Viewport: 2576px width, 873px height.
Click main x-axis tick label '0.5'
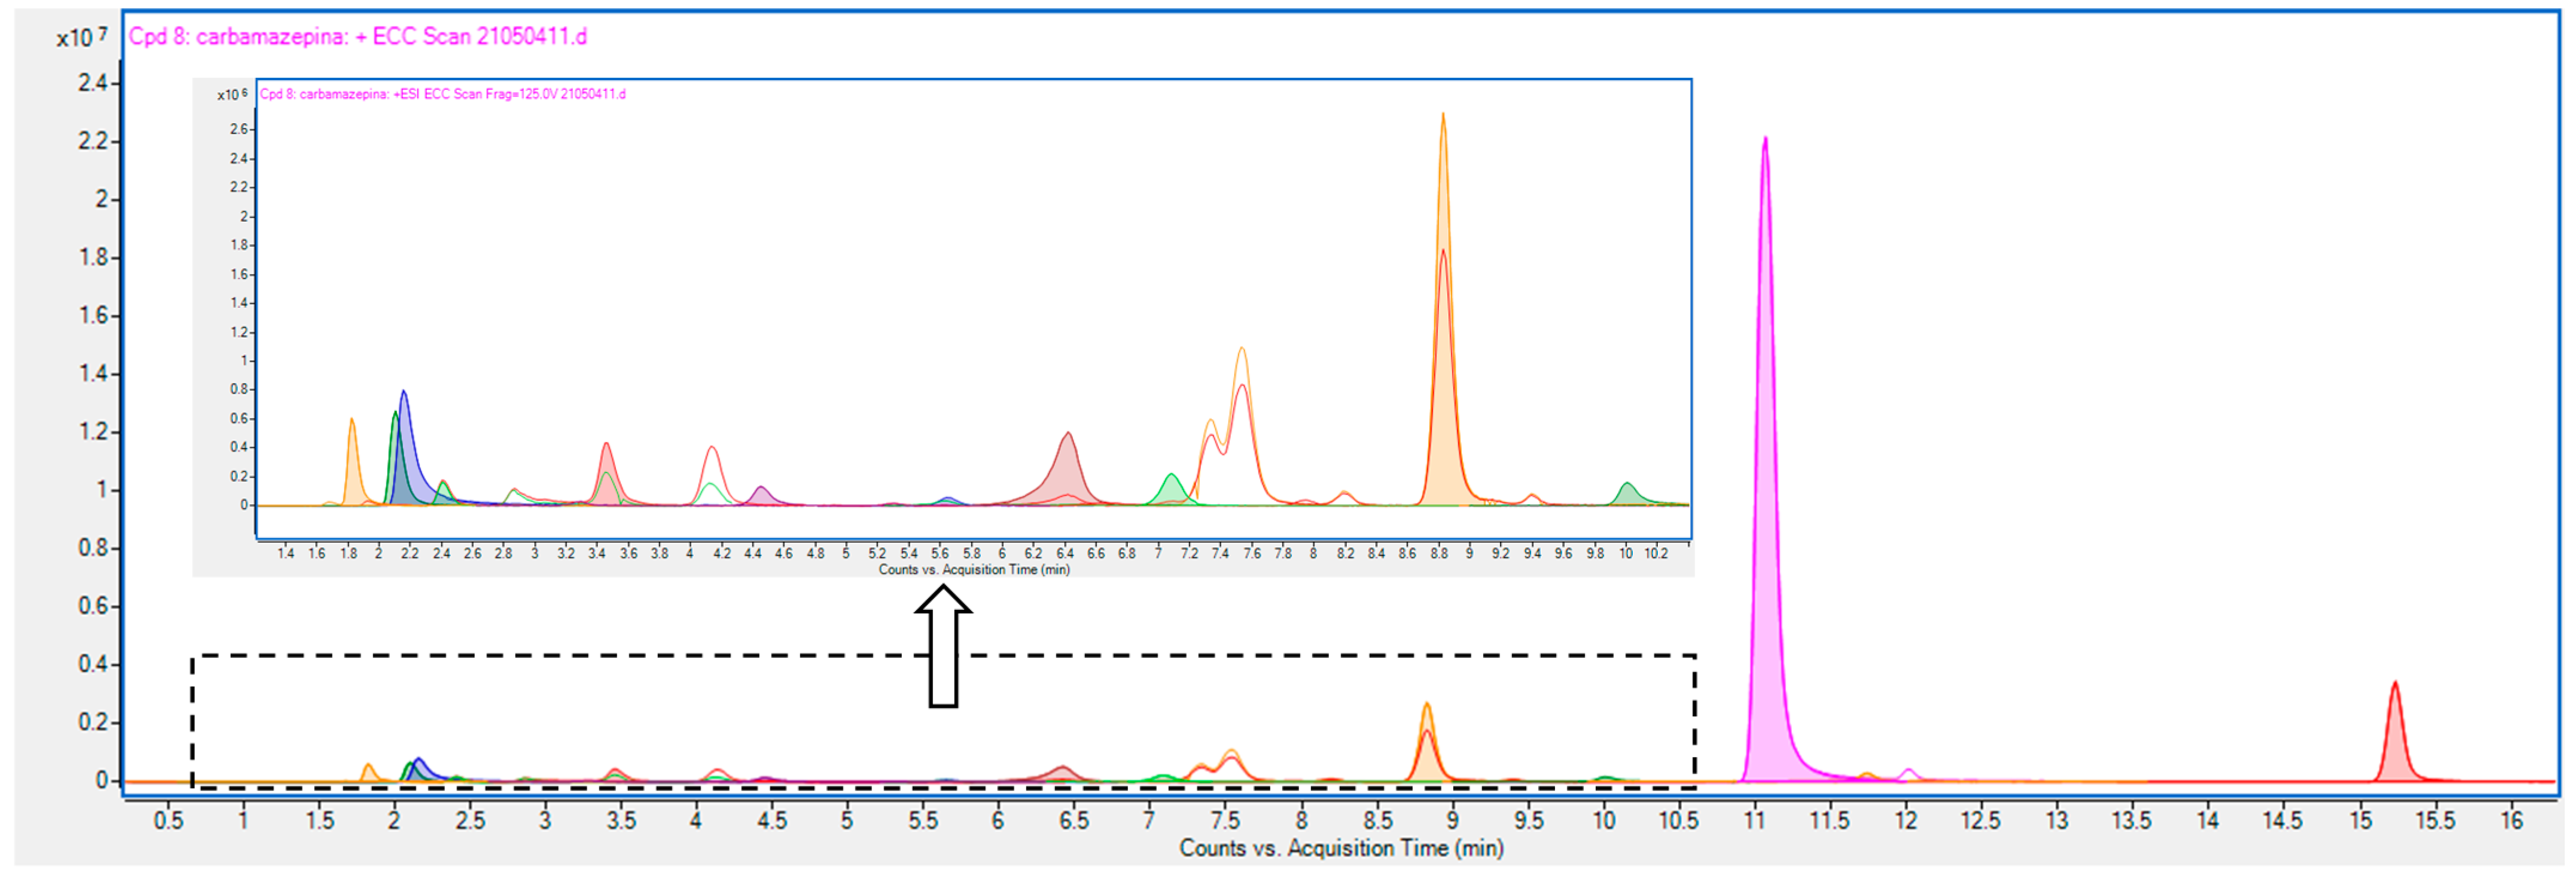pyautogui.click(x=168, y=820)
